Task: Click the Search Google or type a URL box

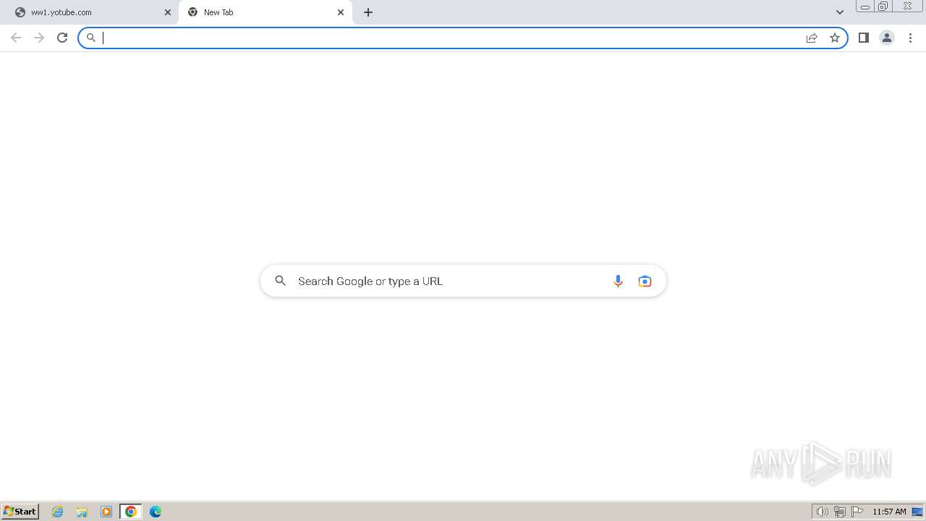Action: pyautogui.click(x=463, y=281)
